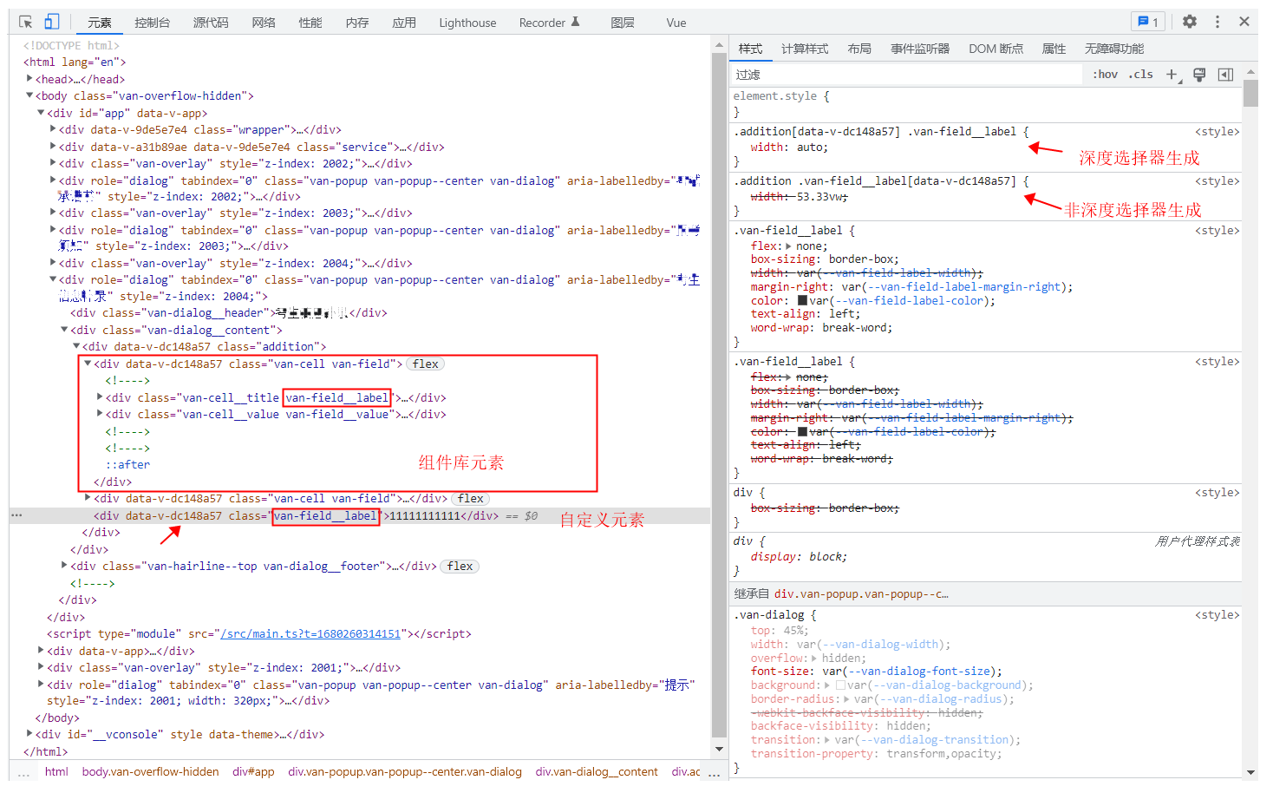Select div.van-popup.van-popup--center.van-dialog breadcrumb
Image resolution: width=1273 pixels, height=793 pixels.
(x=405, y=772)
